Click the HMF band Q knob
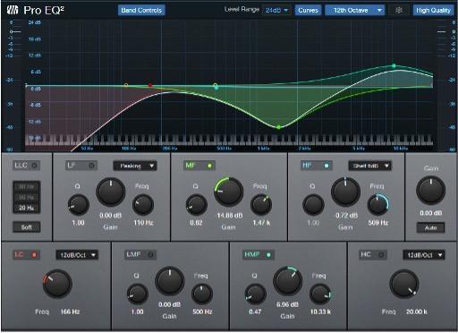 [x=256, y=295]
